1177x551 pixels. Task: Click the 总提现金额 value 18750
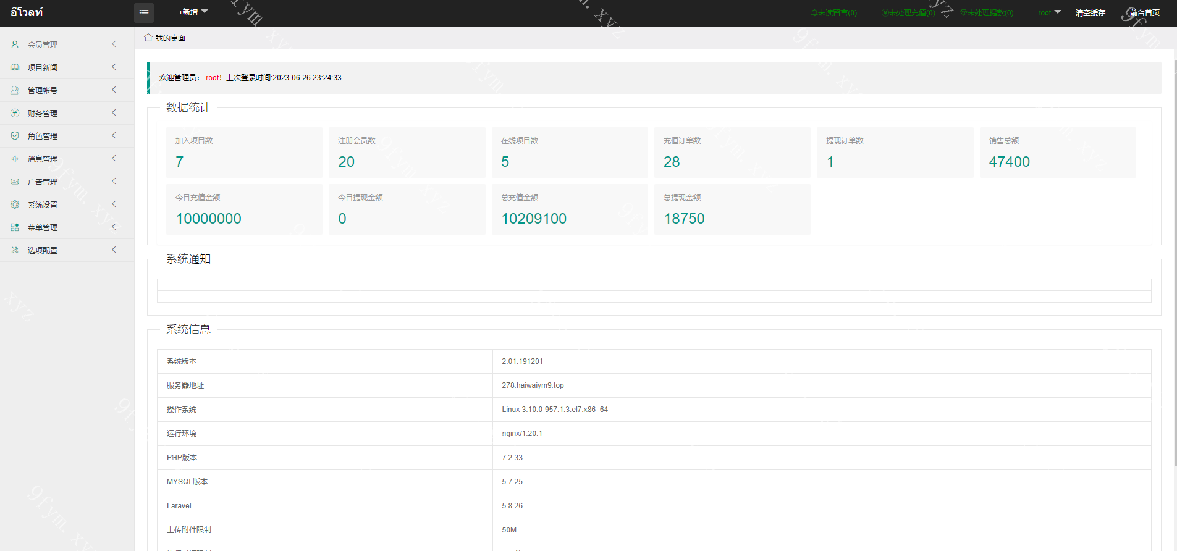(684, 219)
